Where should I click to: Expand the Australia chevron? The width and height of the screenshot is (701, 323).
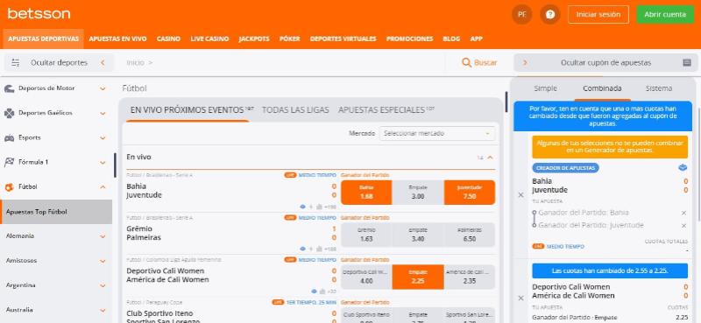click(103, 310)
